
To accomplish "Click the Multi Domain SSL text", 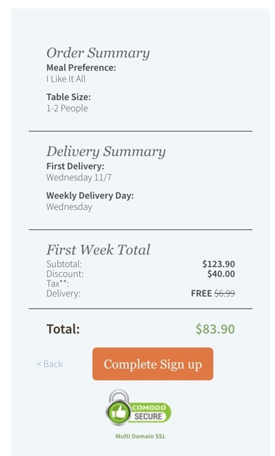I will click(x=140, y=436).
